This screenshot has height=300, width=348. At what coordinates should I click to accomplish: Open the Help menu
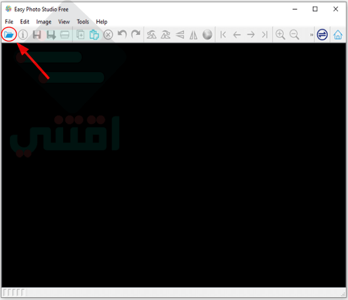coord(101,22)
